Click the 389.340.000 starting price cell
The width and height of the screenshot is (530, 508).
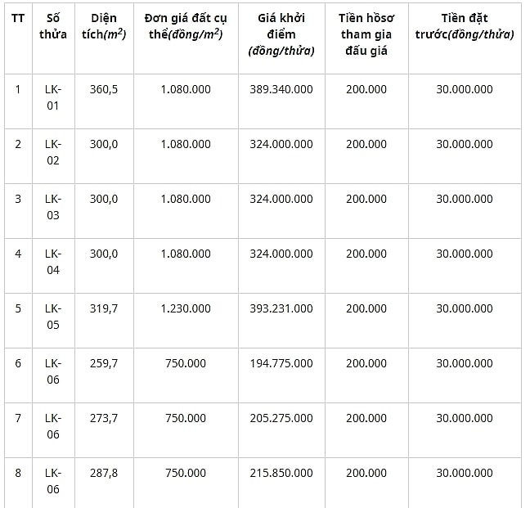[281, 89]
